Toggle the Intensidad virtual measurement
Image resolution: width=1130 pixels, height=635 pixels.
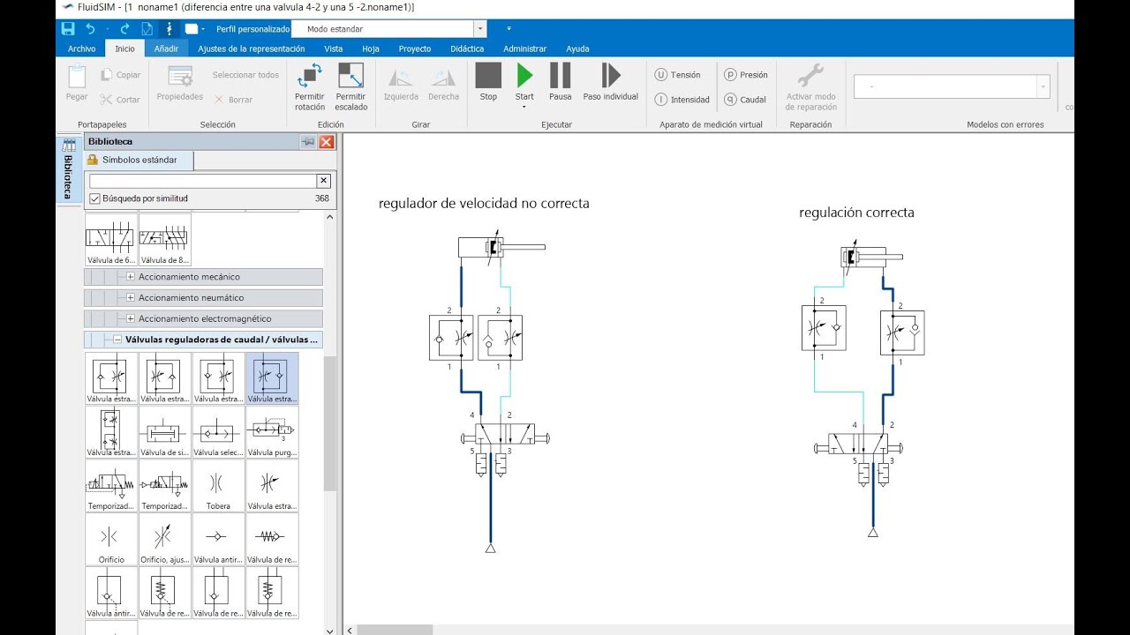click(682, 100)
